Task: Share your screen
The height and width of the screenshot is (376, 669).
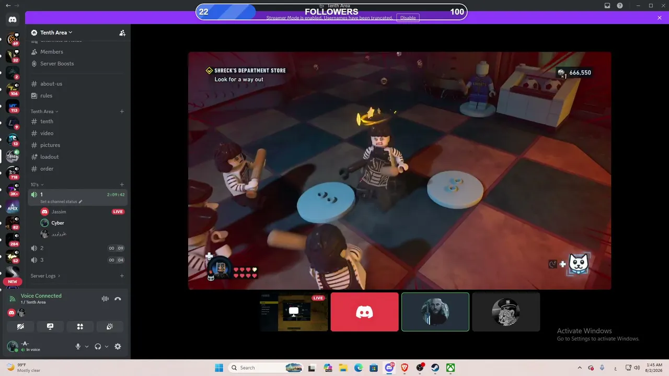Action: tap(50, 326)
